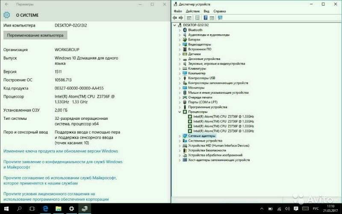The image size is (342, 214).
Task: Launch Microsoft Edge from the taskbar
Action: coord(45,208)
